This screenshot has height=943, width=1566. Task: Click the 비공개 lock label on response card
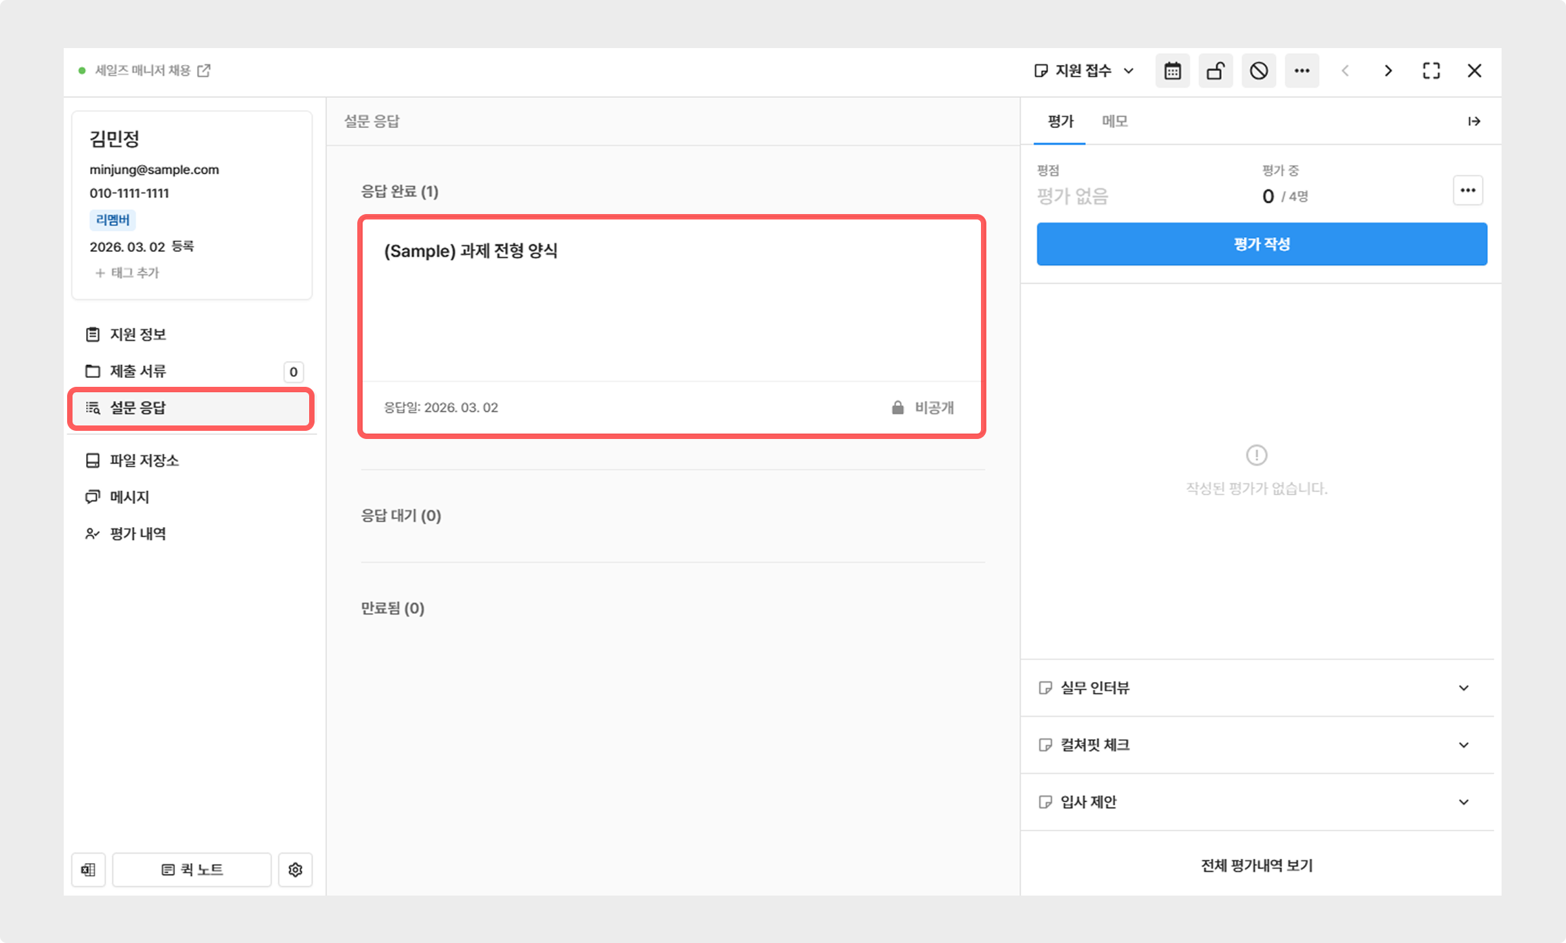923,407
